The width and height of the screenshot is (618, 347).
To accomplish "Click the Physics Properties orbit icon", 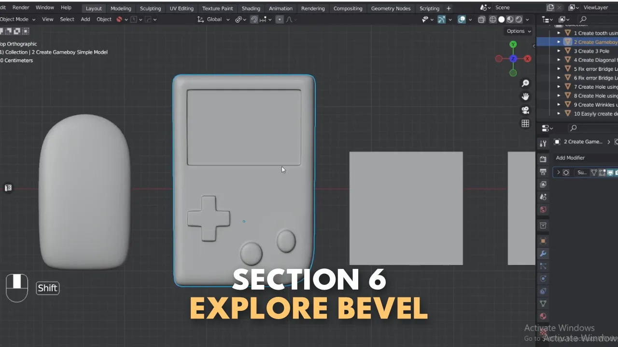I will [543, 279].
